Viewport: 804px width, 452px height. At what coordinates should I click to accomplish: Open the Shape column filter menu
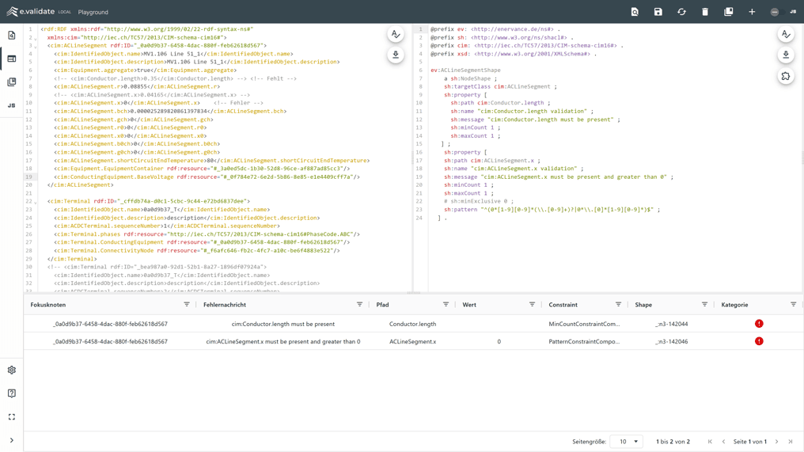tap(704, 304)
